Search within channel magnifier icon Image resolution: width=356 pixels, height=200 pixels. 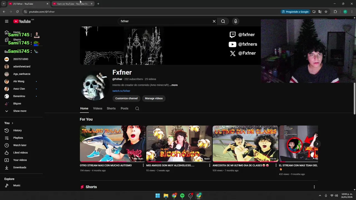coord(137,109)
